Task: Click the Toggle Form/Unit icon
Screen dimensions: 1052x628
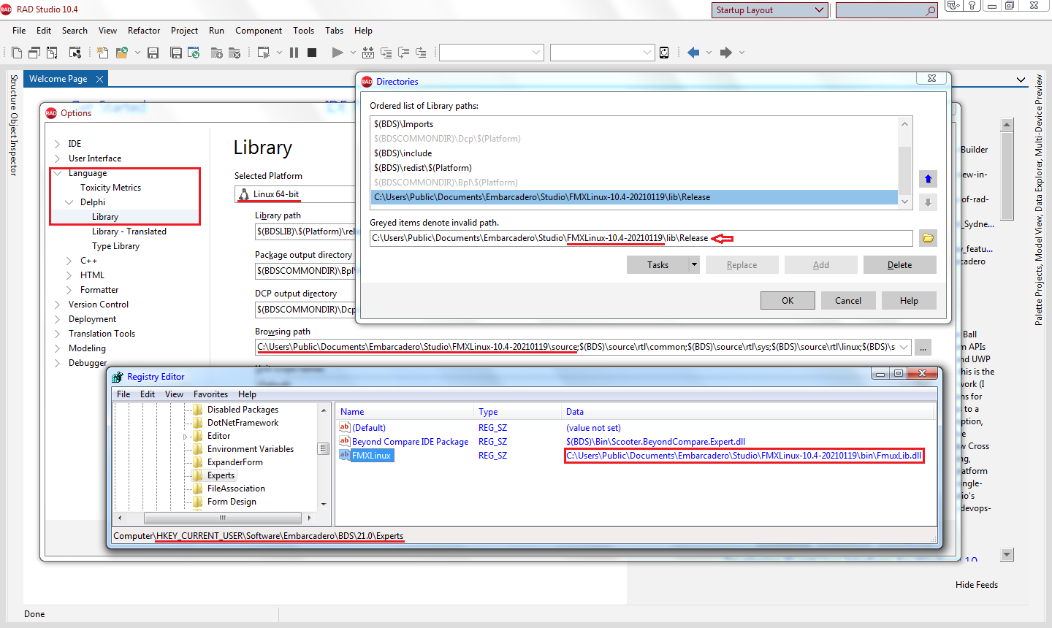Action: (52, 53)
